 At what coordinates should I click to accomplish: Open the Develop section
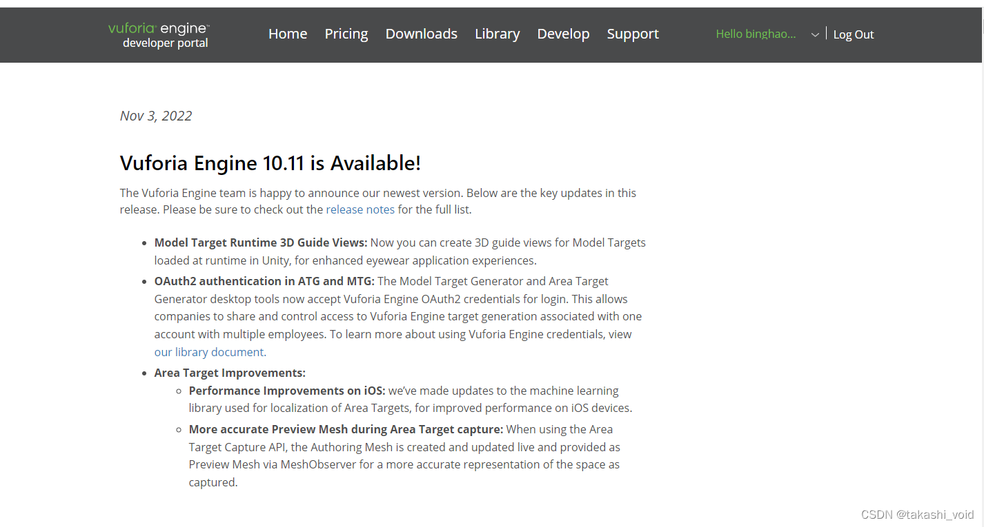click(x=563, y=34)
